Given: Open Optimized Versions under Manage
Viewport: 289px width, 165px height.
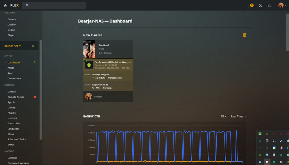Looking at the screenshot, I should 18,163.
